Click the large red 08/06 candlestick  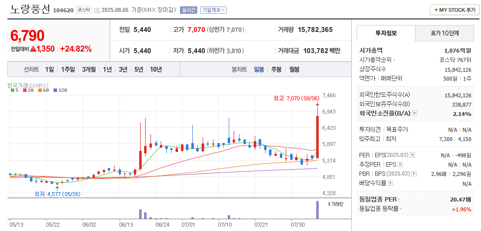point(318,137)
